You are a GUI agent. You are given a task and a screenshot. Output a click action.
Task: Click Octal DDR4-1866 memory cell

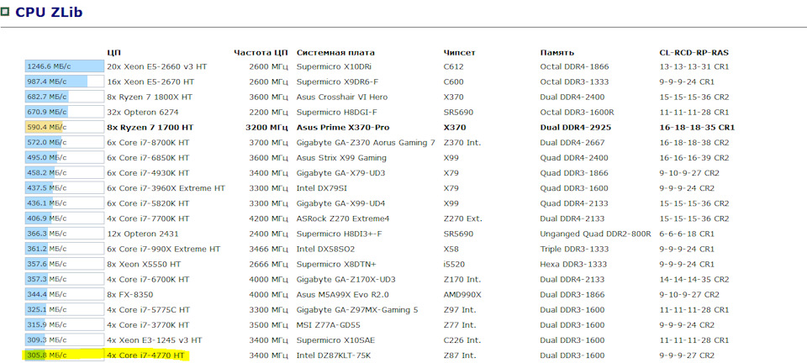click(574, 66)
